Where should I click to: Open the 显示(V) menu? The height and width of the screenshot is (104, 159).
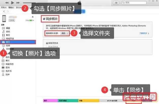tap(19, 8)
